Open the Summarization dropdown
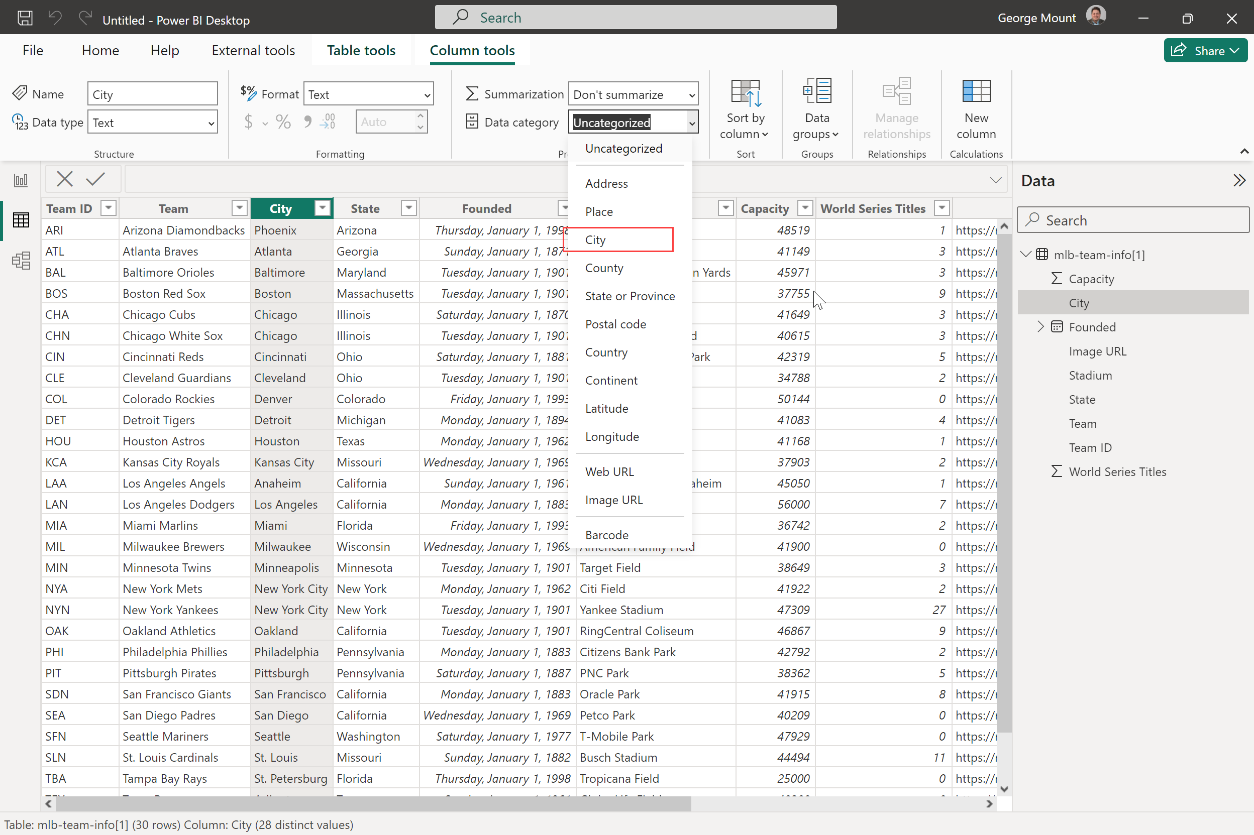Image resolution: width=1254 pixels, height=835 pixels. pyautogui.click(x=633, y=94)
